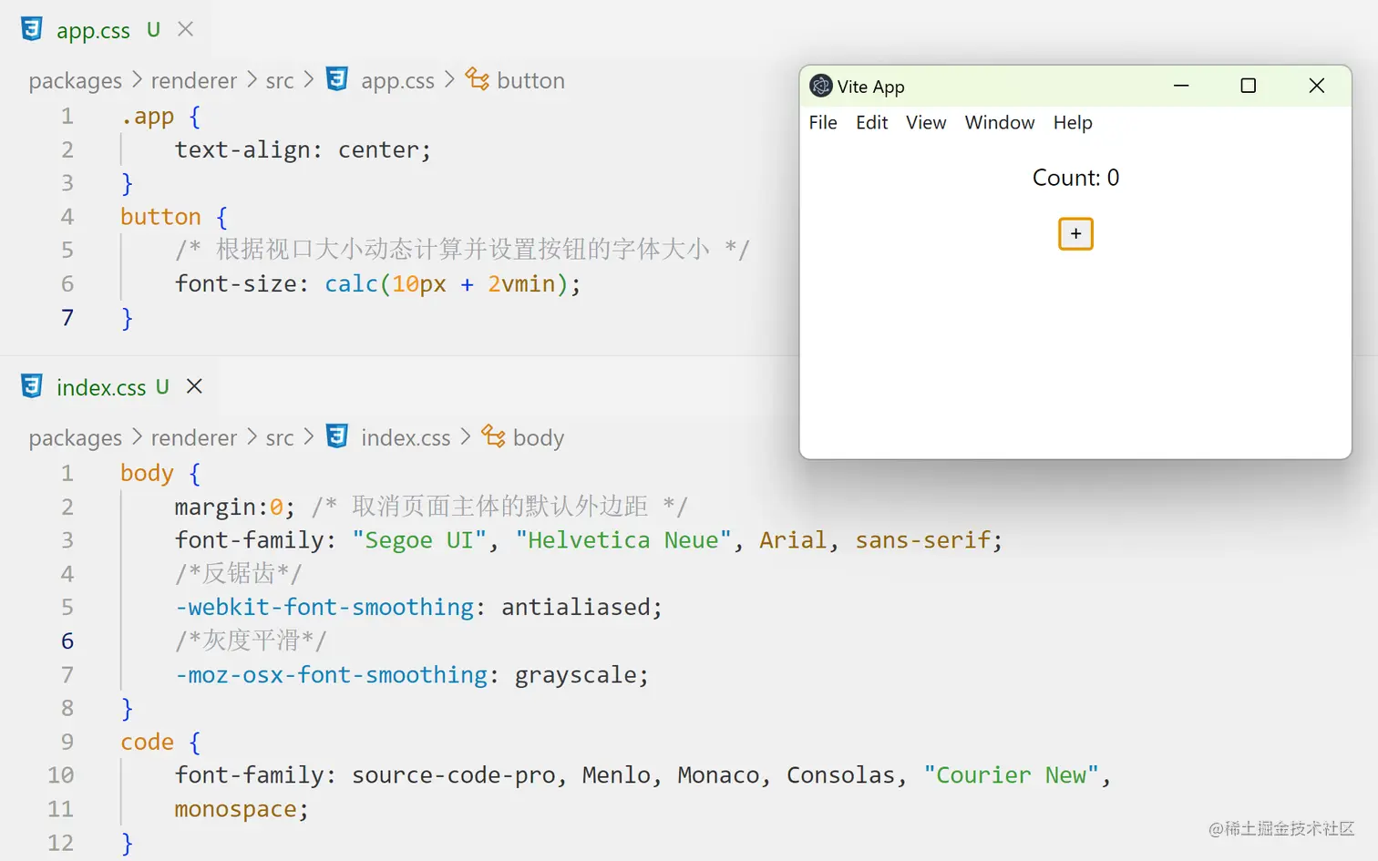Open 'src' breadcrumb in index.css editor

tap(280, 438)
